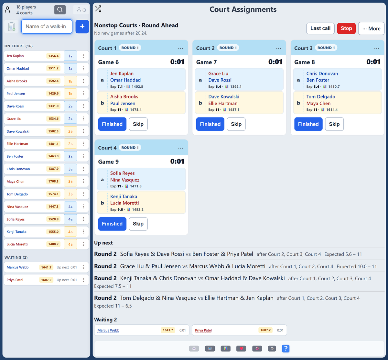Open the Court 2 ellipsis menu
The height and width of the screenshot is (360, 388).
(279, 48)
